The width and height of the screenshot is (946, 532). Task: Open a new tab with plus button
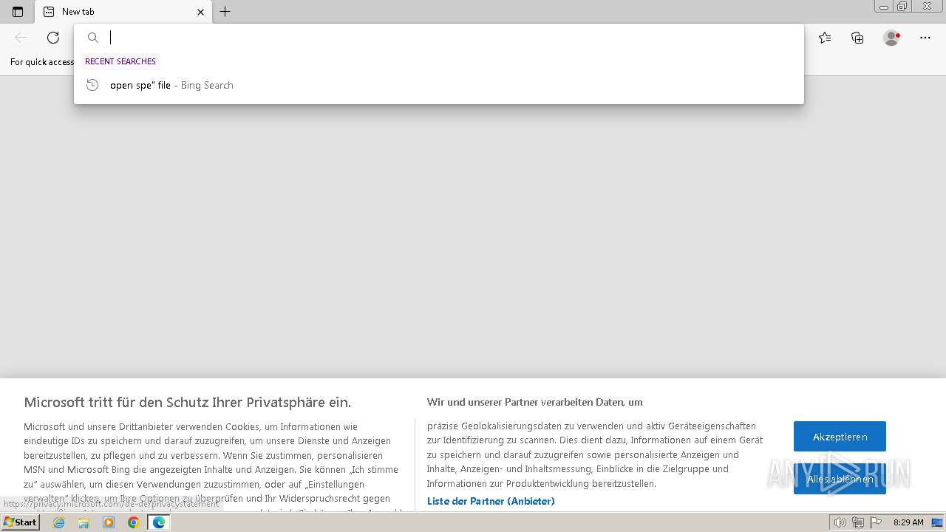pos(225,12)
